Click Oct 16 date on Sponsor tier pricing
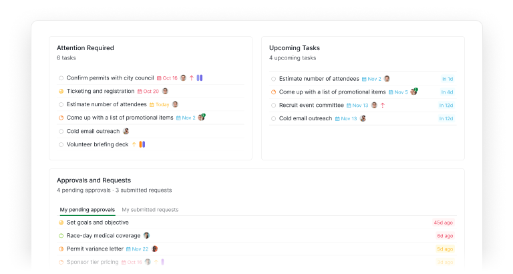This screenshot has height=274, width=513. point(132,262)
